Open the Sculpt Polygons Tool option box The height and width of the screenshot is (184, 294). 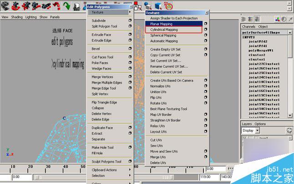130,161
